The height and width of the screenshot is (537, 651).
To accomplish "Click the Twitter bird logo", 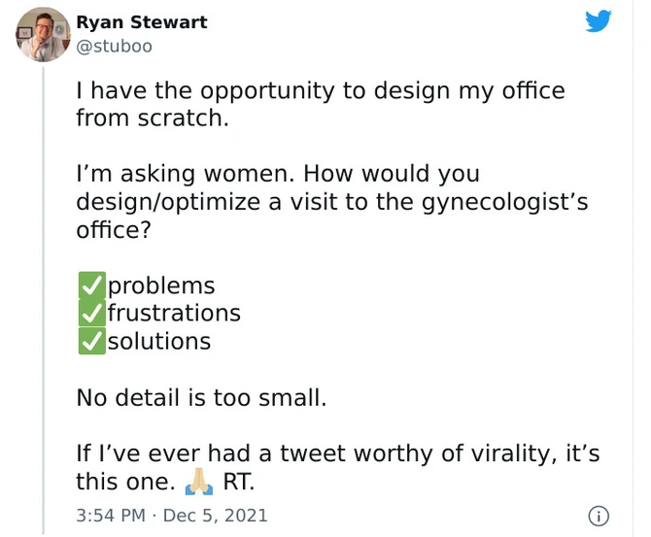I will click(599, 20).
